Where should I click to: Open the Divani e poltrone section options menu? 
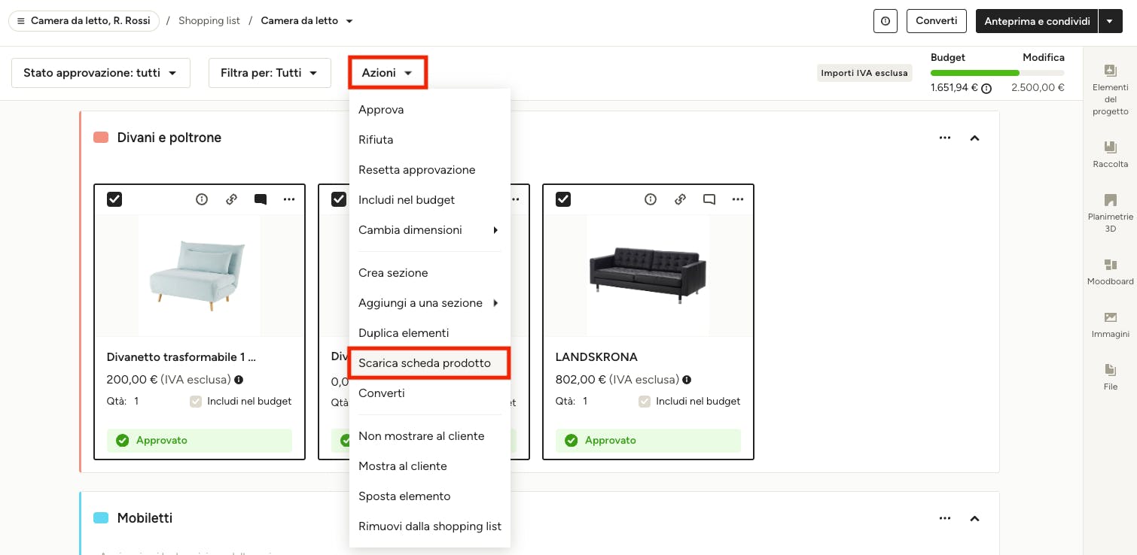pos(945,138)
